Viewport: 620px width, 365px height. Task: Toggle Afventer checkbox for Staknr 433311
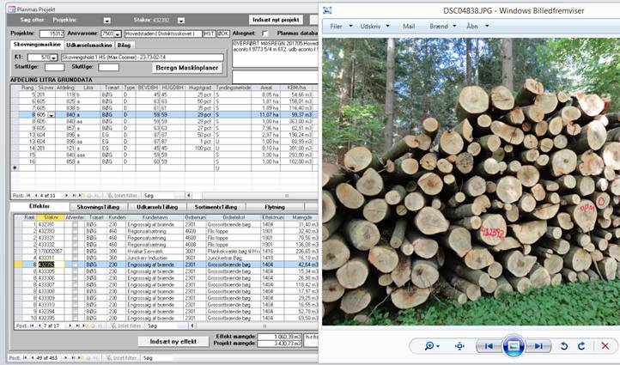75,258
